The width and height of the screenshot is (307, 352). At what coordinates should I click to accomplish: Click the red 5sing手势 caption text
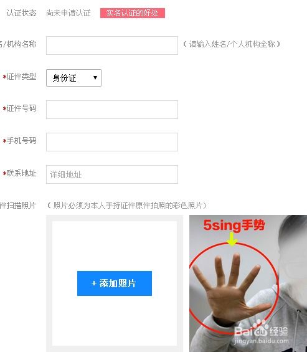(x=234, y=225)
